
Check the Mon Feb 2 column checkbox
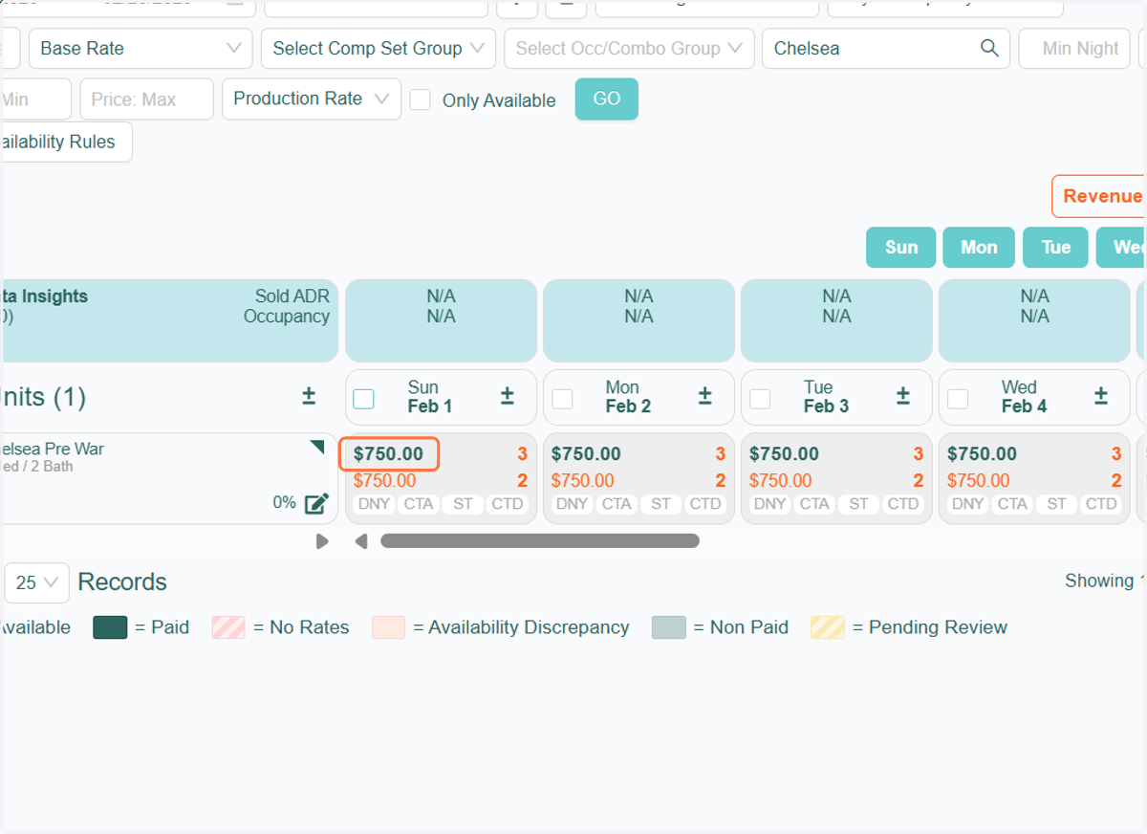point(562,398)
